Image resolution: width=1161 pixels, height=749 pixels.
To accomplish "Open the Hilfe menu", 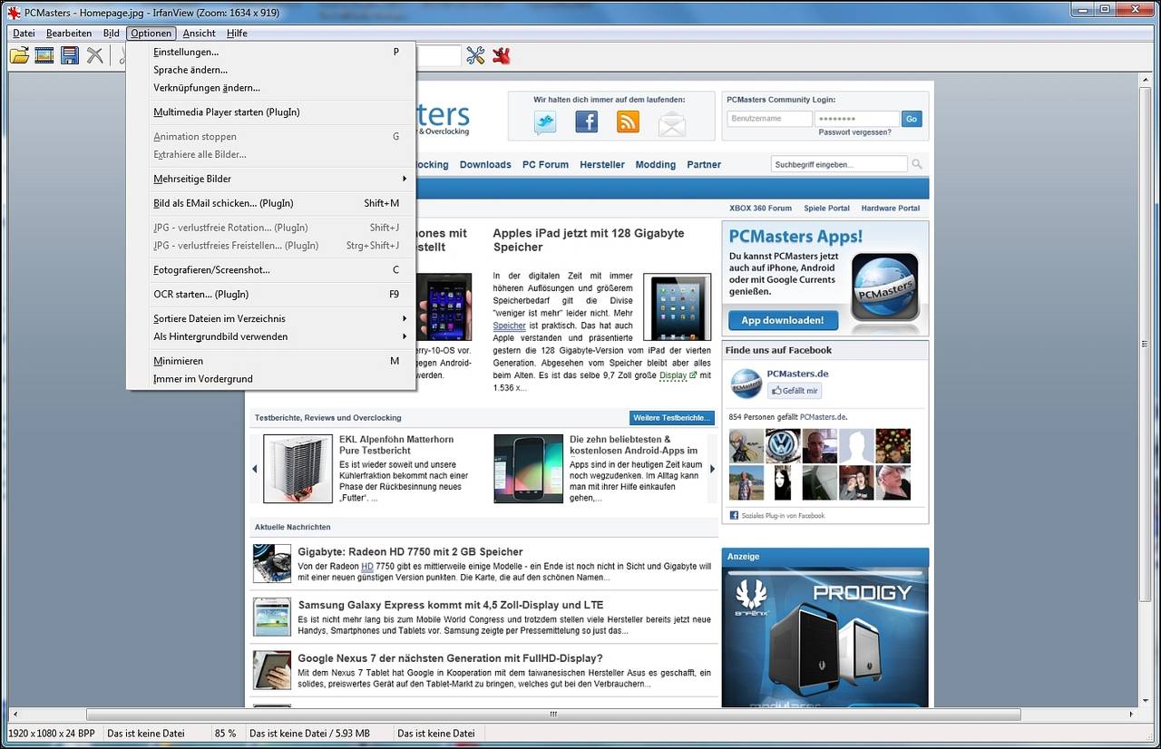I will pyautogui.click(x=237, y=34).
